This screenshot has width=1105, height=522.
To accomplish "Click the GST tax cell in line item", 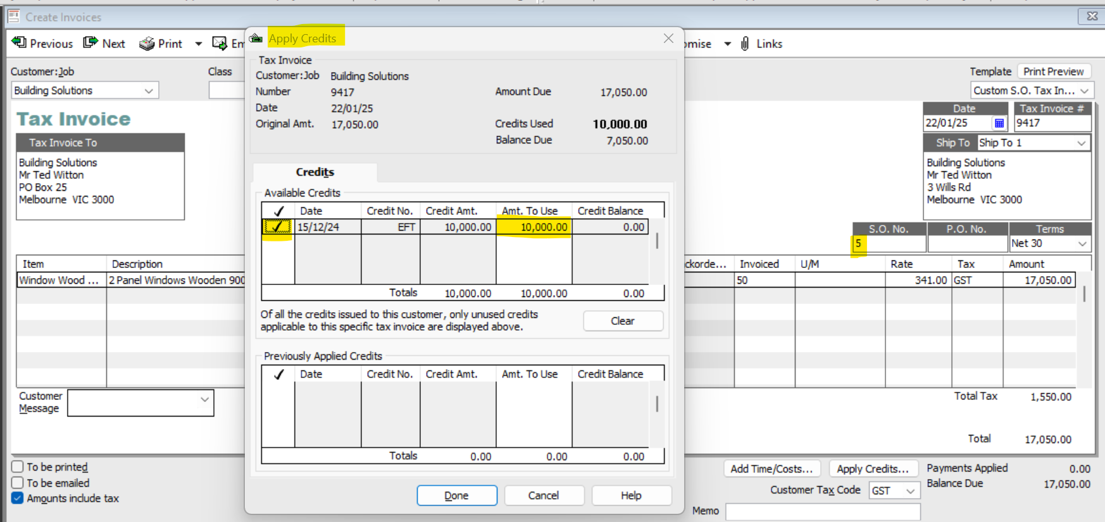I will (x=977, y=280).
